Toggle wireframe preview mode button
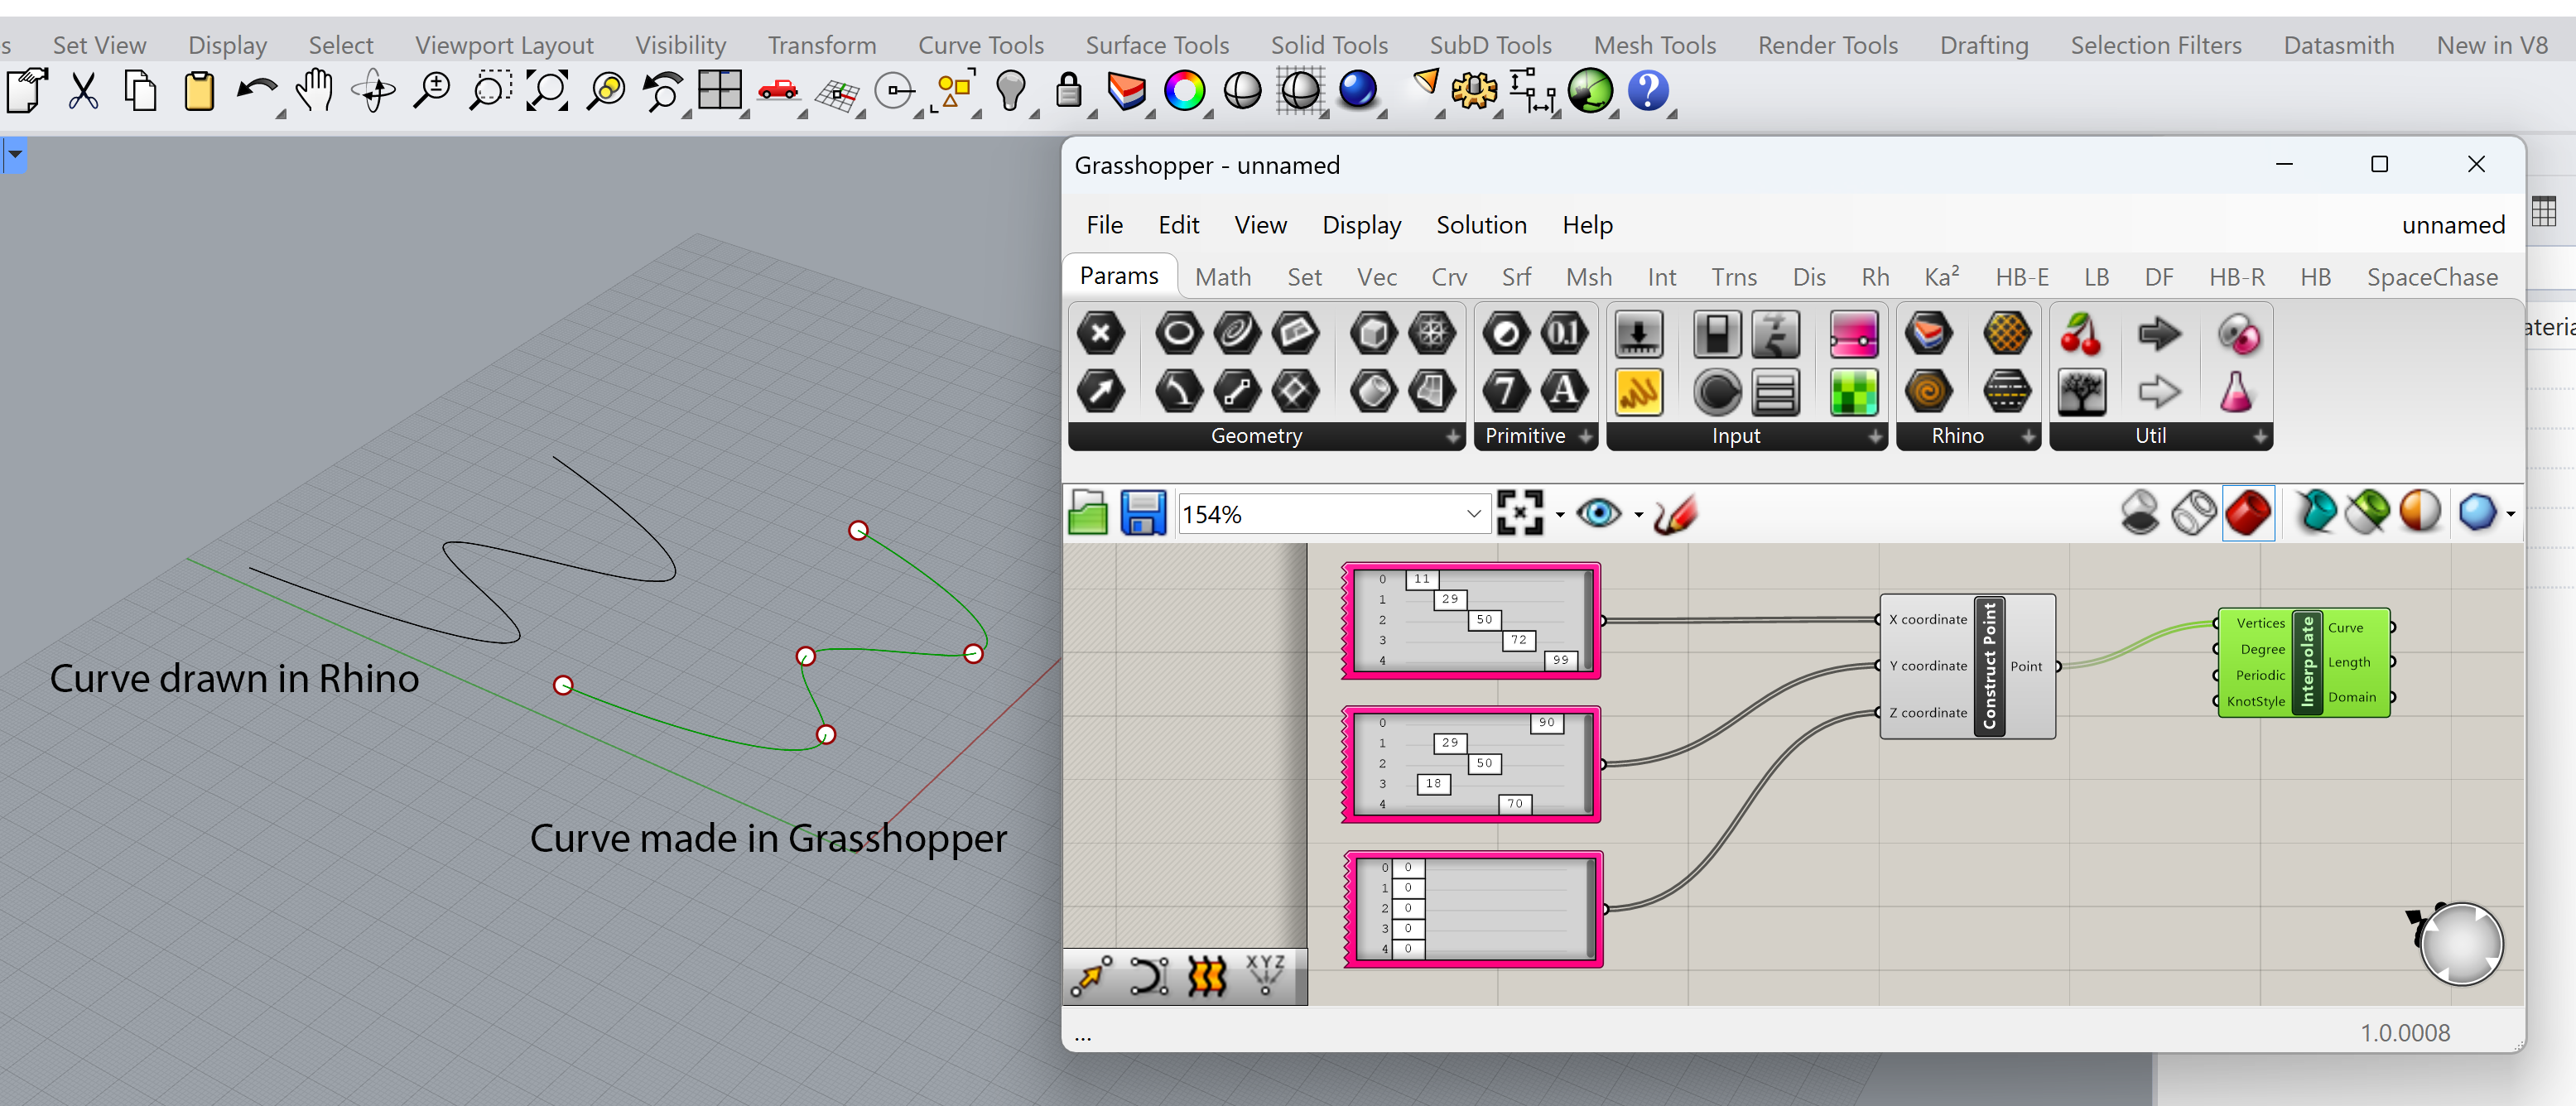The image size is (2576, 1106). (2193, 514)
